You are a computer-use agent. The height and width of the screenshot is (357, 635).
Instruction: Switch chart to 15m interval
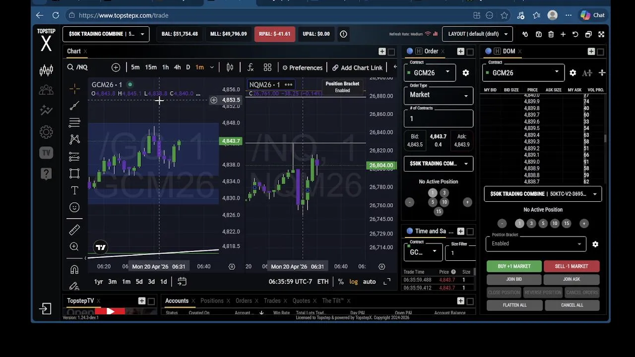[x=151, y=67]
